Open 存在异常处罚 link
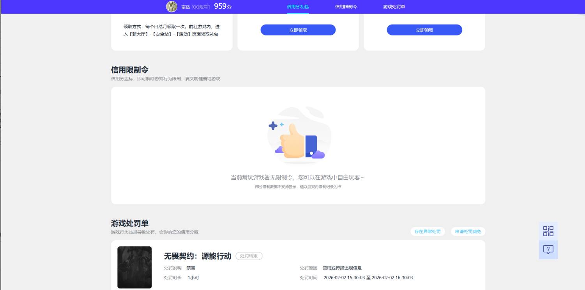 (x=428, y=232)
